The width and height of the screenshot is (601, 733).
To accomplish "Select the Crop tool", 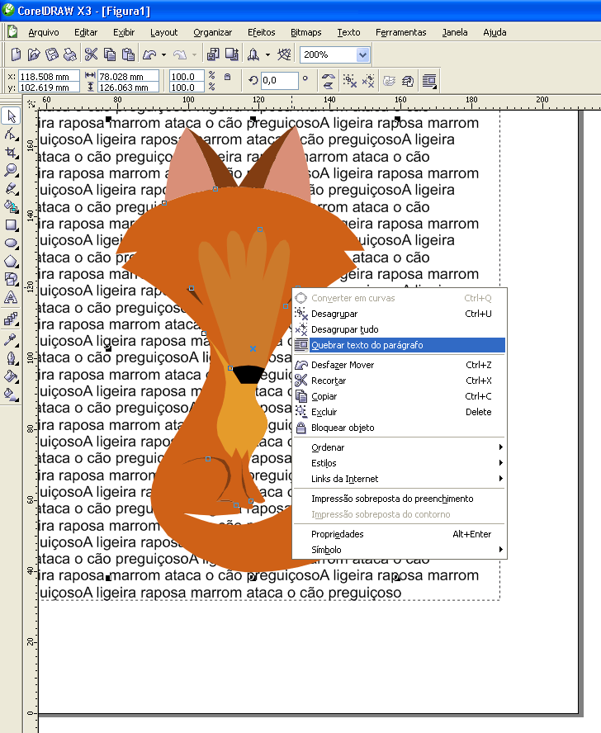I will click(x=11, y=152).
